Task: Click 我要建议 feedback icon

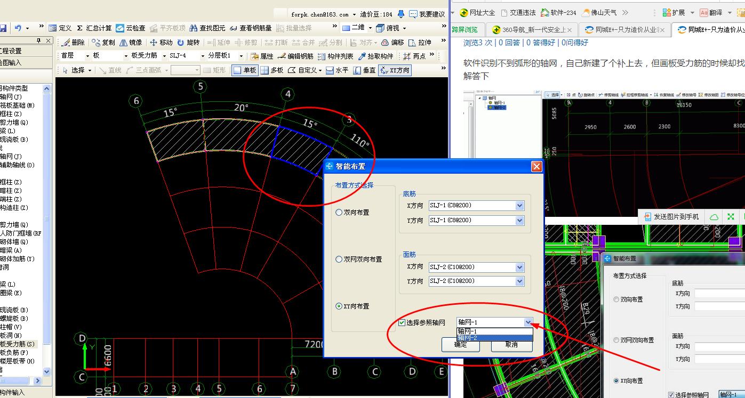Action: click(x=427, y=14)
